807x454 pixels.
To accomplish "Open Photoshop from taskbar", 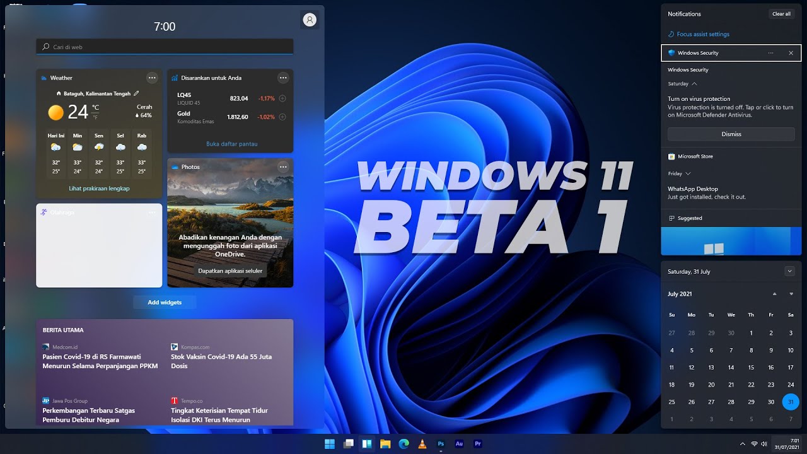I will click(441, 444).
